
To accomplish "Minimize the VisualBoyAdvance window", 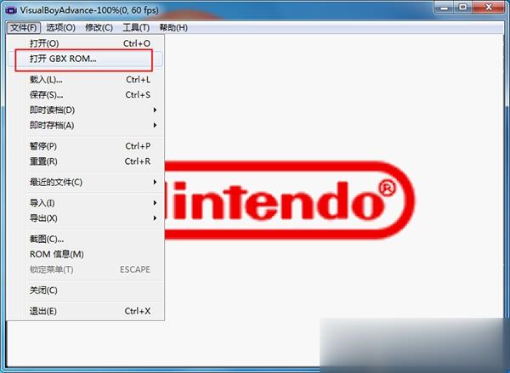I will coord(445,7).
